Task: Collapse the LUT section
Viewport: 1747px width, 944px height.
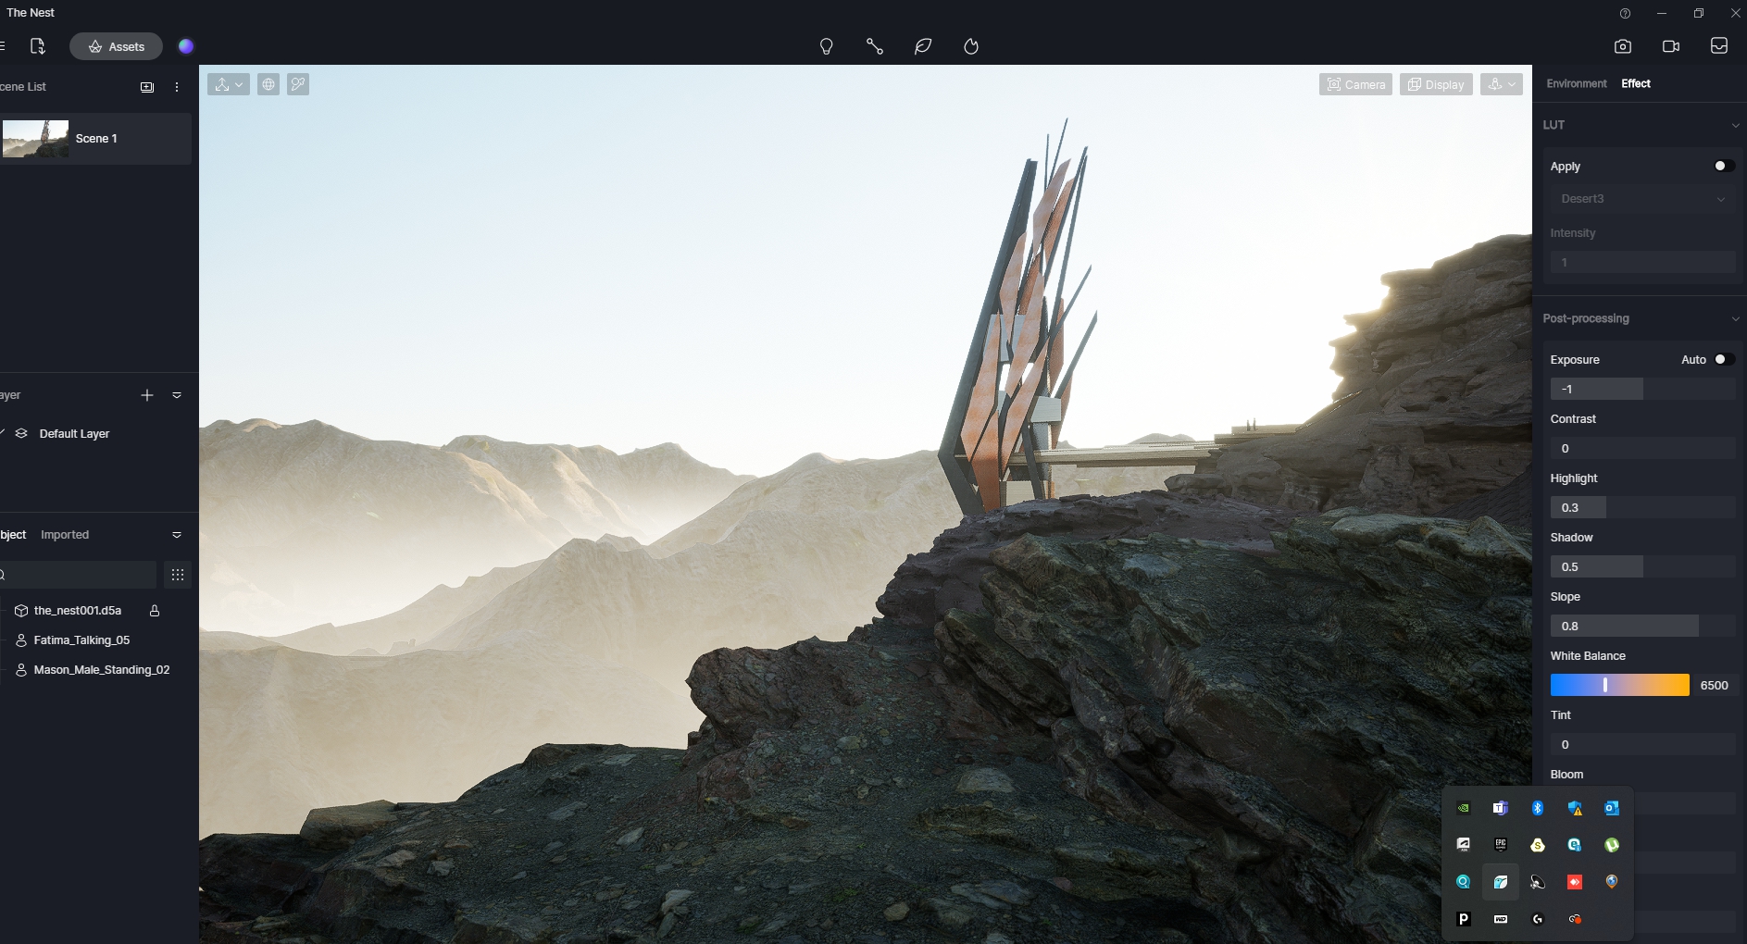Action: [1734, 125]
